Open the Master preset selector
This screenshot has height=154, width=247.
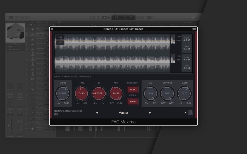(123, 113)
